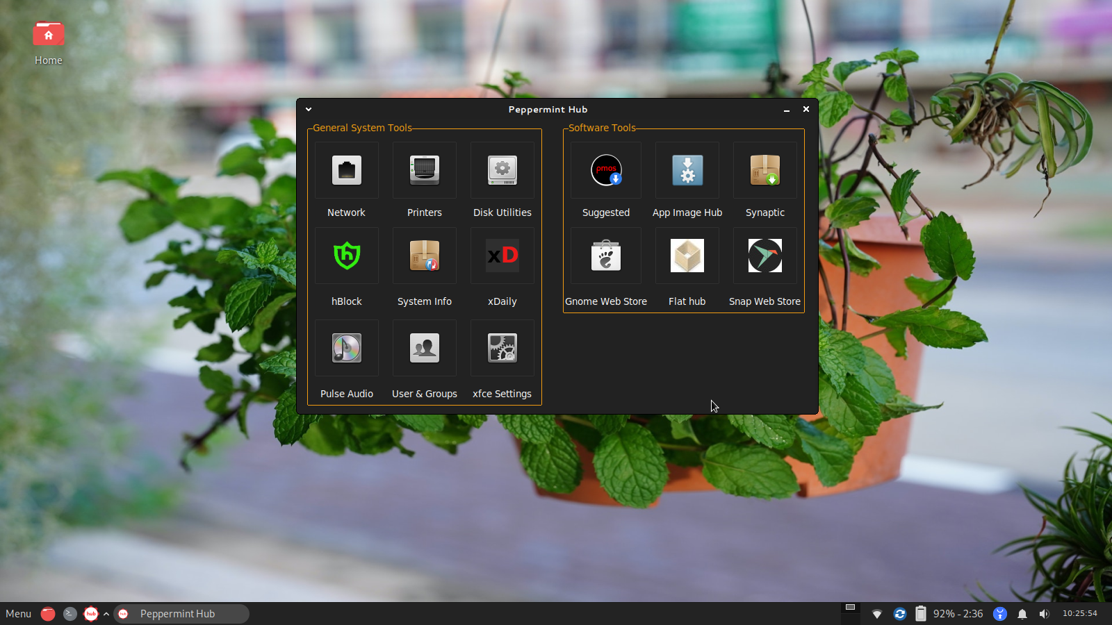Click the blue circular tray icon beside the bell
The width and height of the screenshot is (1112, 625).
1000,614
